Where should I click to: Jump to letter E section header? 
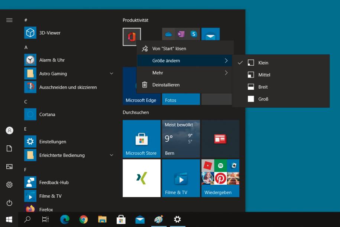tap(25, 129)
